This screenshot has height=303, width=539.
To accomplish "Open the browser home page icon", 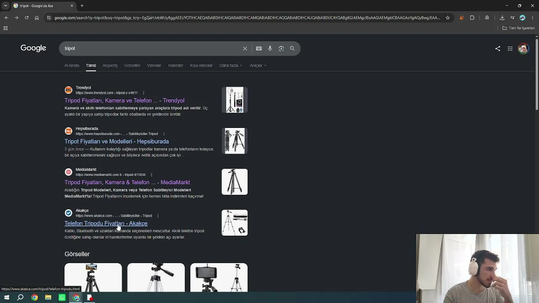I will point(37,18).
